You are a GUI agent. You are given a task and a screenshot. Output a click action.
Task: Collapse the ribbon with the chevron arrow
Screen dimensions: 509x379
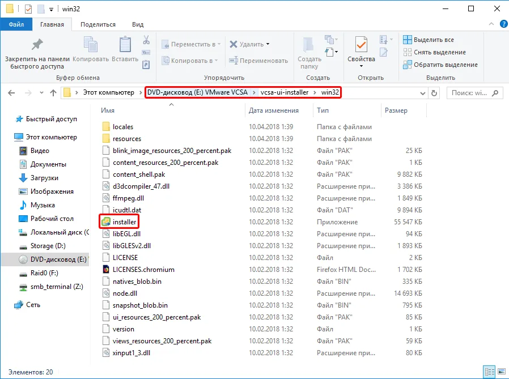(491, 24)
